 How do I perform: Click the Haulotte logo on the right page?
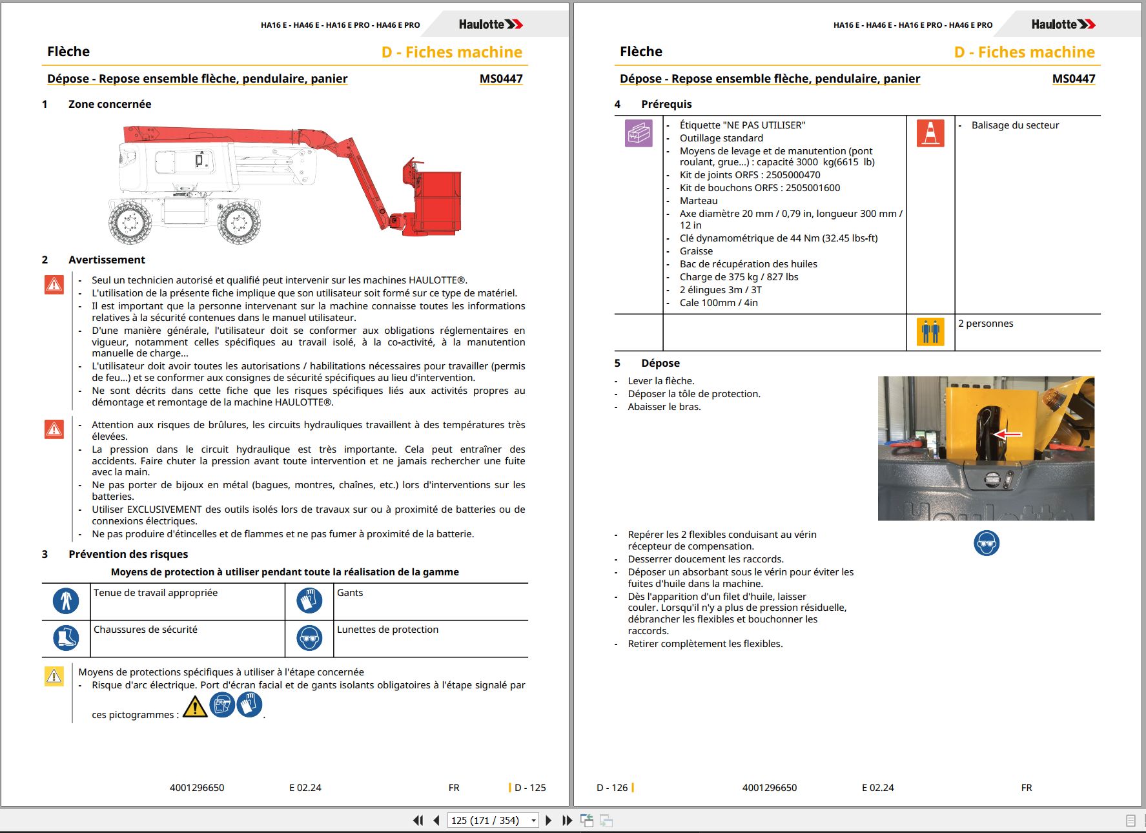(x=1063, y=25)
